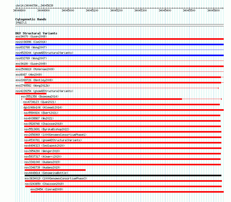Click esv2656969 (1000GenomesConsortiumPhase1) label
The image size is (231, 202).
tap(55, 135)
